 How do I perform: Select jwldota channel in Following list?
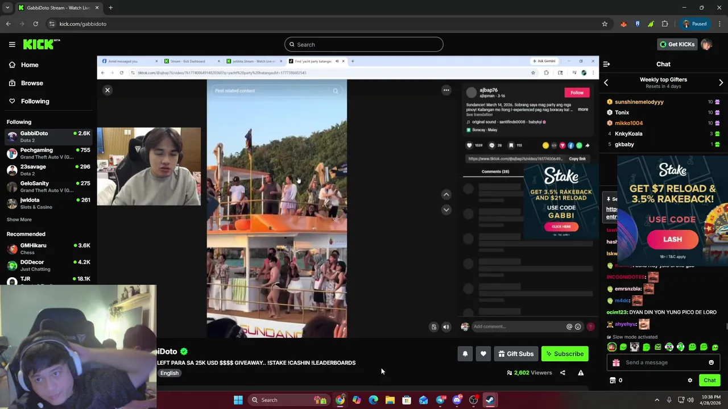48,203
